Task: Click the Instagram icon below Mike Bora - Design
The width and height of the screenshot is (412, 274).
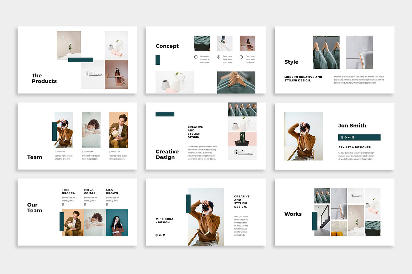Action: [157, 235]
